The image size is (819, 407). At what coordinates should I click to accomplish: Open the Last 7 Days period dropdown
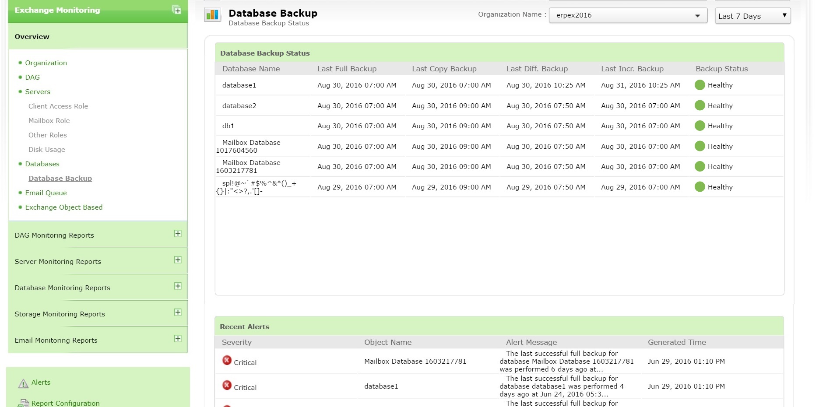(752, 16)
